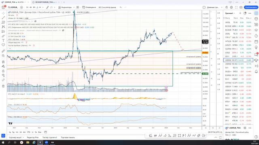Viewport: 259px width, 145px height.
Task: Open the Дневные гра... layout name dropdown
Action: [x=214, y=7]
